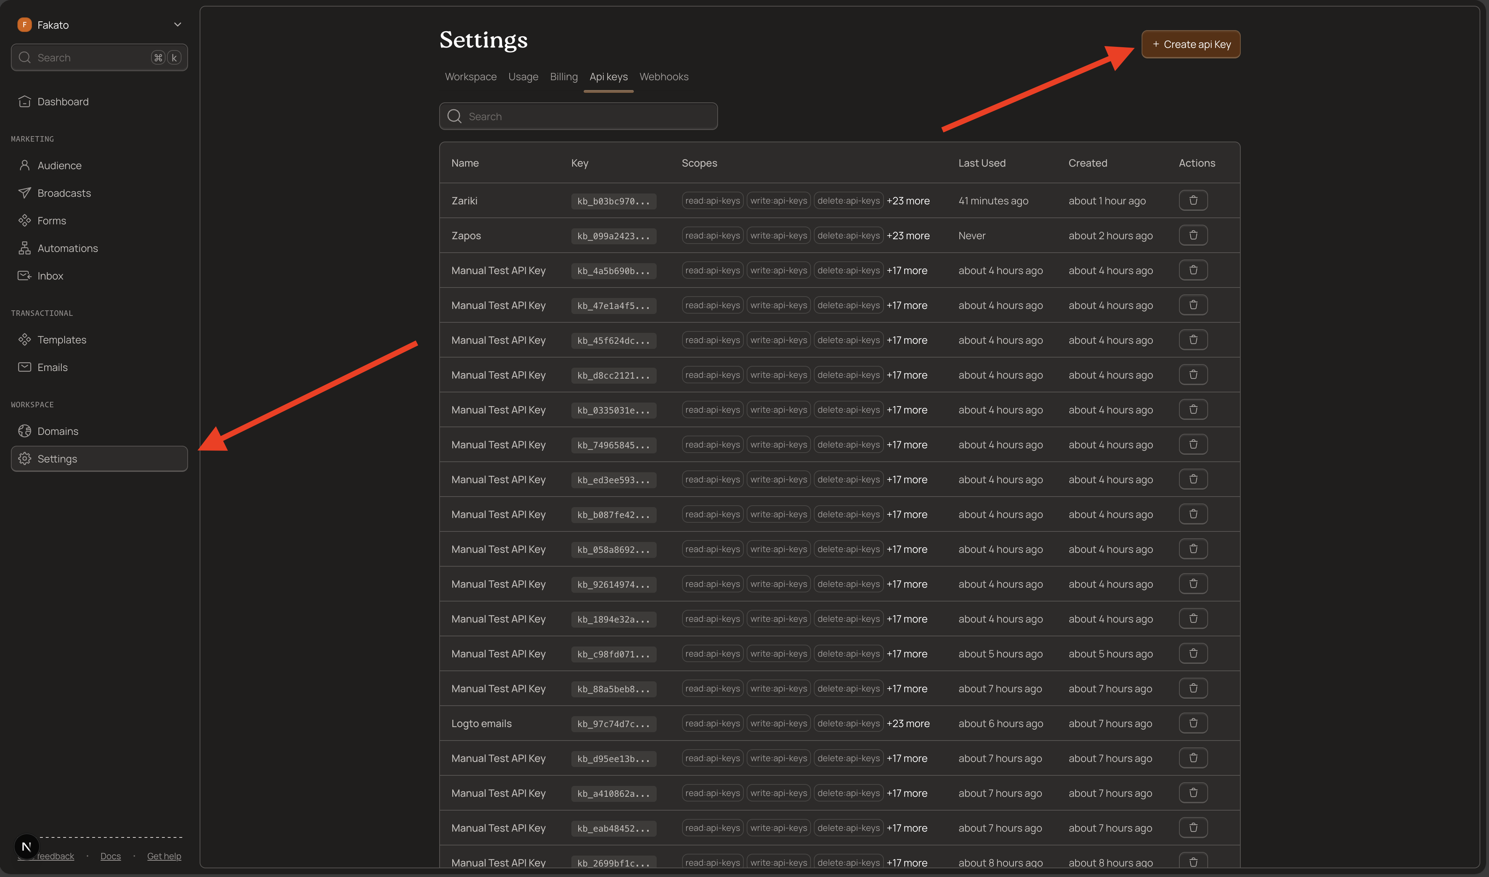
Task: Show +17 more scopes on Manual Test API Key
Action: click(x=907, y=270)
